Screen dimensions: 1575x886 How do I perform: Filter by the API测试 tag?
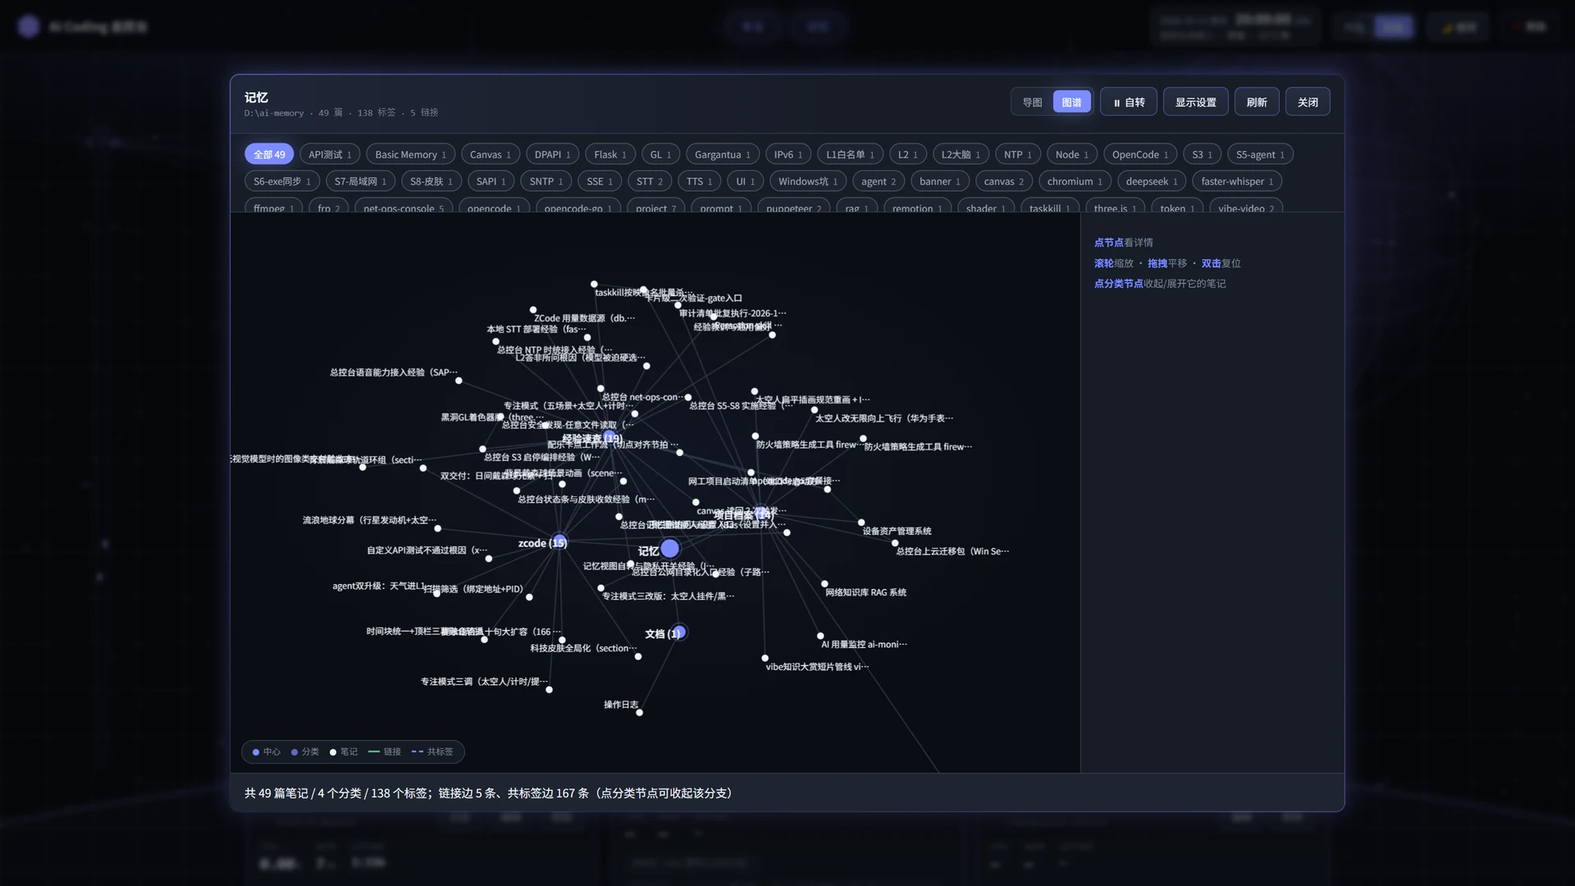point(330,154)
